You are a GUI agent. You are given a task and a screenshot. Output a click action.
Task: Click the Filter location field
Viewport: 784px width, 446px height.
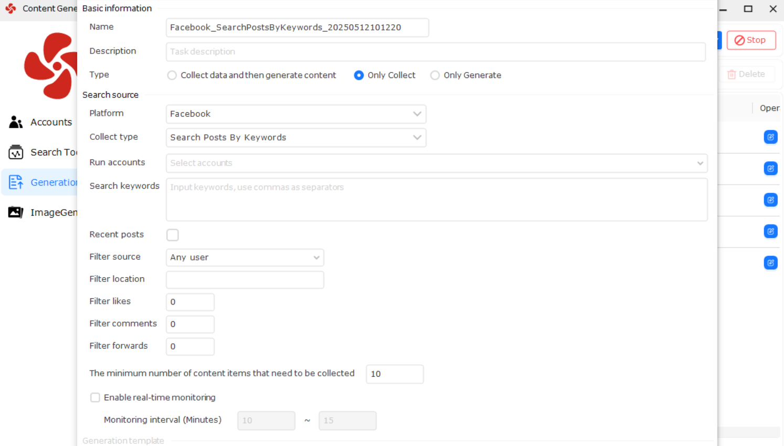pos(245,280)
